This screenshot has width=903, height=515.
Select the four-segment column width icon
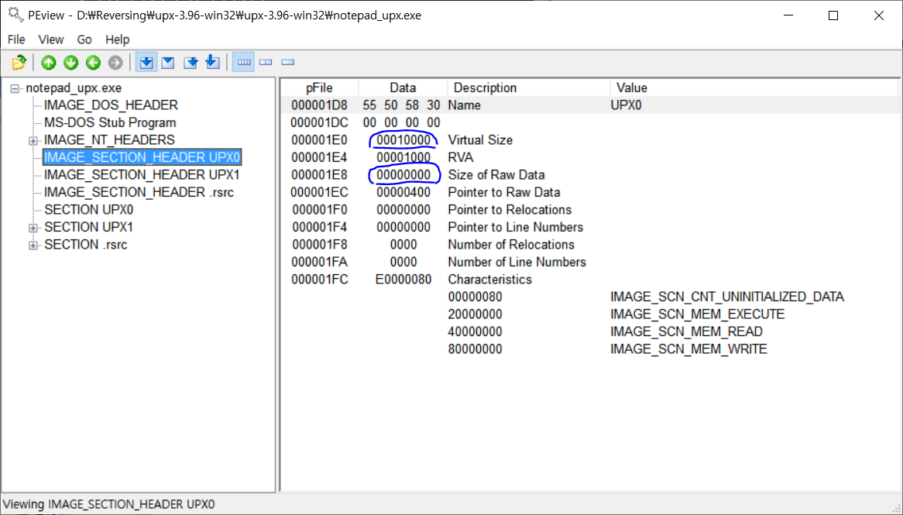pyautogui.click(x=244, y=62)
